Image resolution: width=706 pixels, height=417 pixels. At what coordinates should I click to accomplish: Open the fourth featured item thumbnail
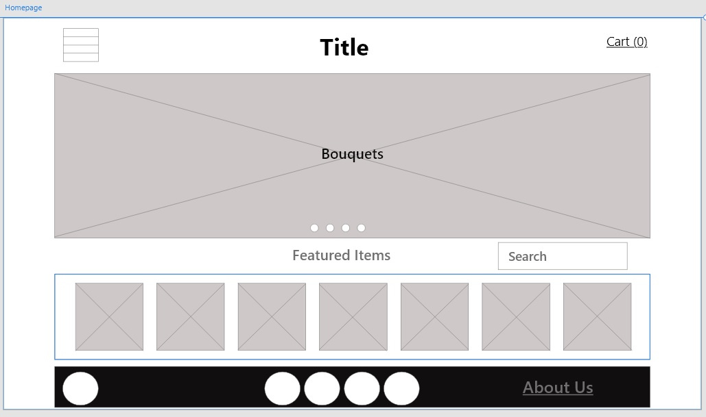click(353, 316)
